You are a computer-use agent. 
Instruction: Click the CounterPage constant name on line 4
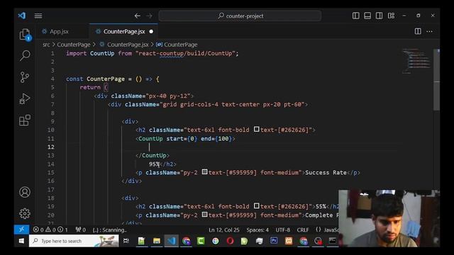pos(106,79)
